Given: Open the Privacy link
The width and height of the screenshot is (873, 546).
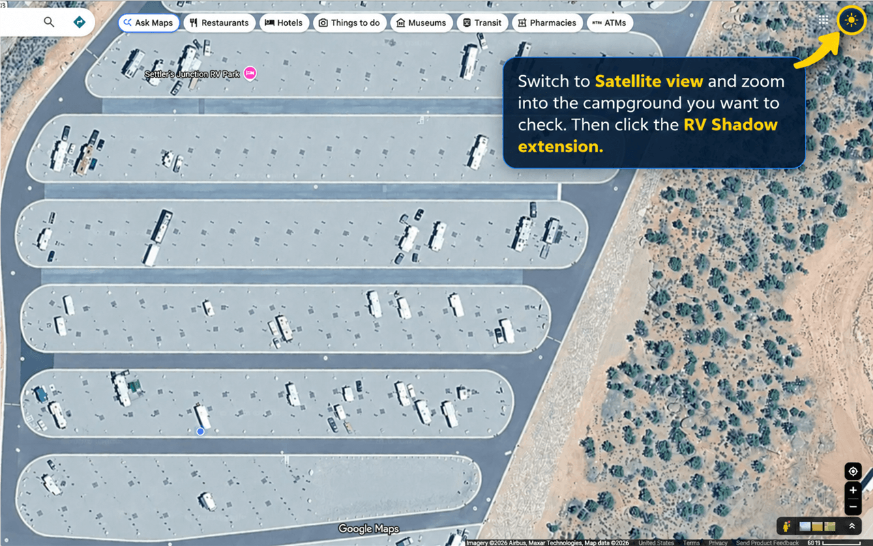Looking at the screenshot, I should (x=717, y=543).
